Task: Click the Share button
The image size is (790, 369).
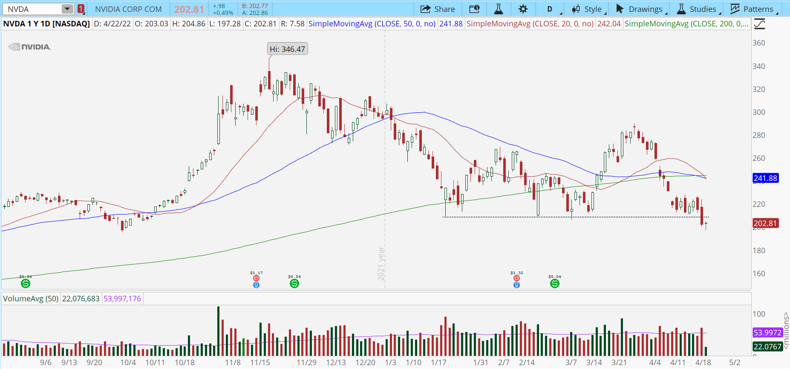Action: coord(438,9)
